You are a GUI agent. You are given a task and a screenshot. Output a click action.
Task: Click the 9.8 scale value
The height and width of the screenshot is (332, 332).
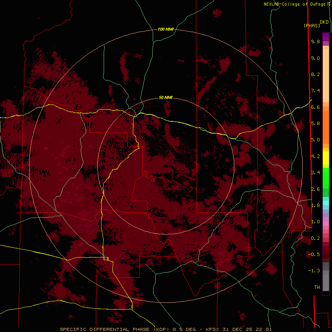coord(315,41)
